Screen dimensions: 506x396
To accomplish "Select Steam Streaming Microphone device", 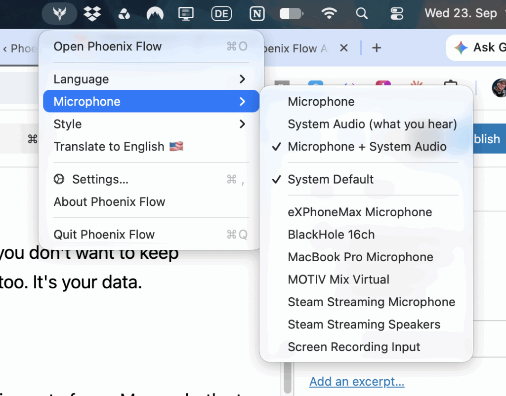I will pyautogui.click(x=366, y=302).
